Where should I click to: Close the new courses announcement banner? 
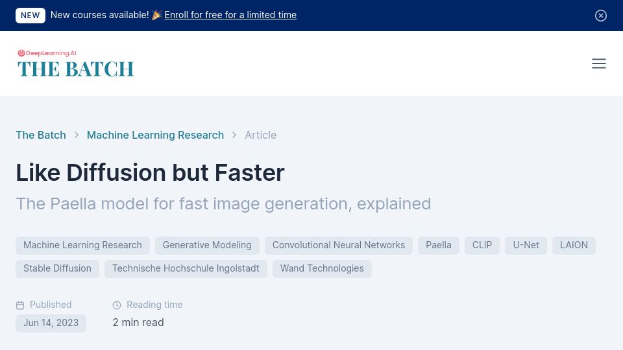point(600,16)
